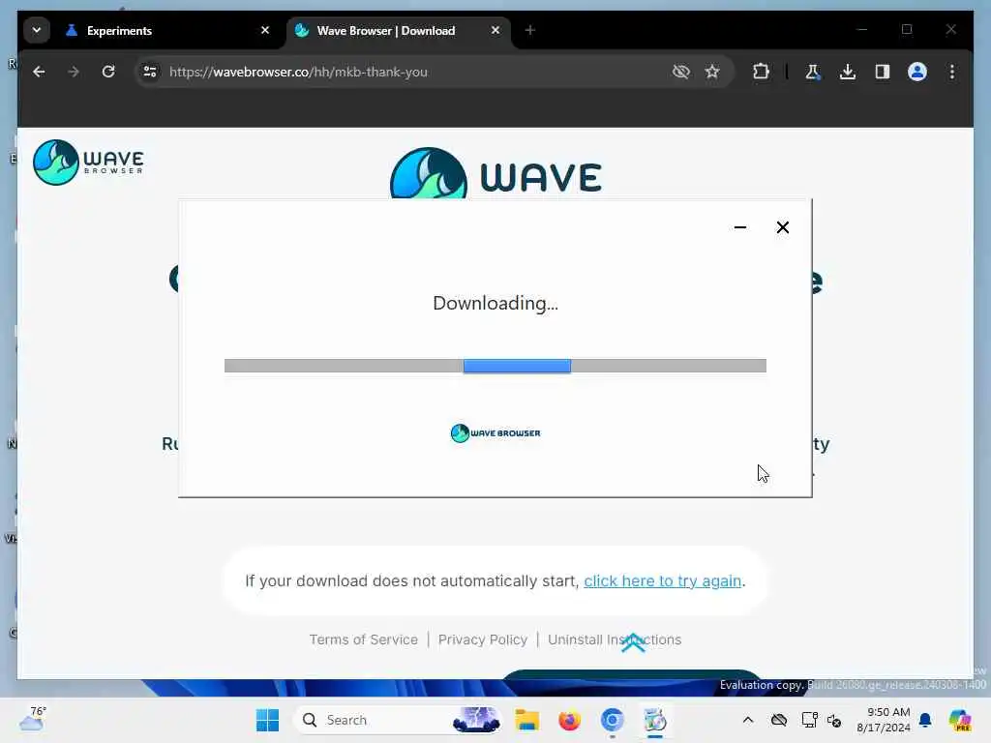Open the notifications bell

pos(925,720)
